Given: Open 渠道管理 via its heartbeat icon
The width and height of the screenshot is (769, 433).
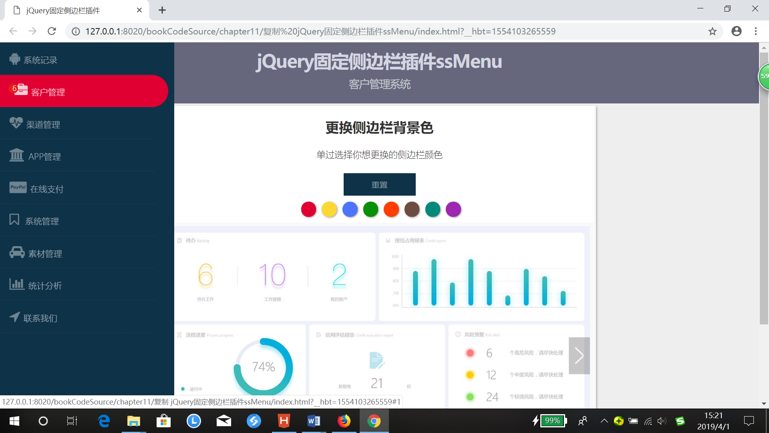Looking at the screenshot, I should coord(16,123).
